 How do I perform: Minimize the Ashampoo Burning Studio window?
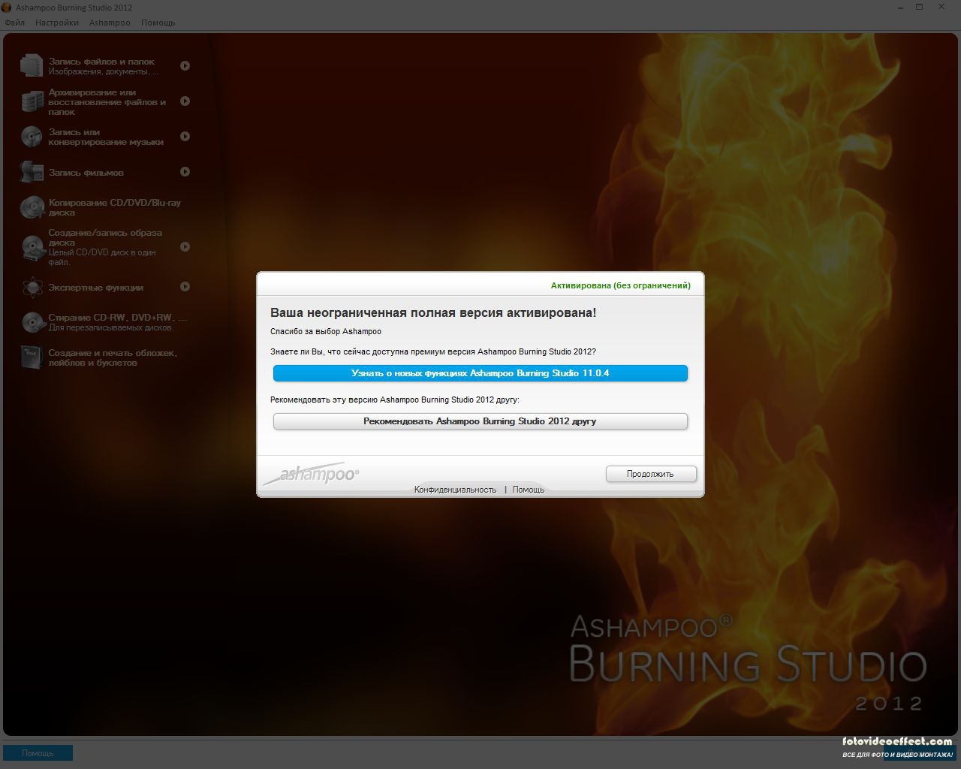[901, 7]
